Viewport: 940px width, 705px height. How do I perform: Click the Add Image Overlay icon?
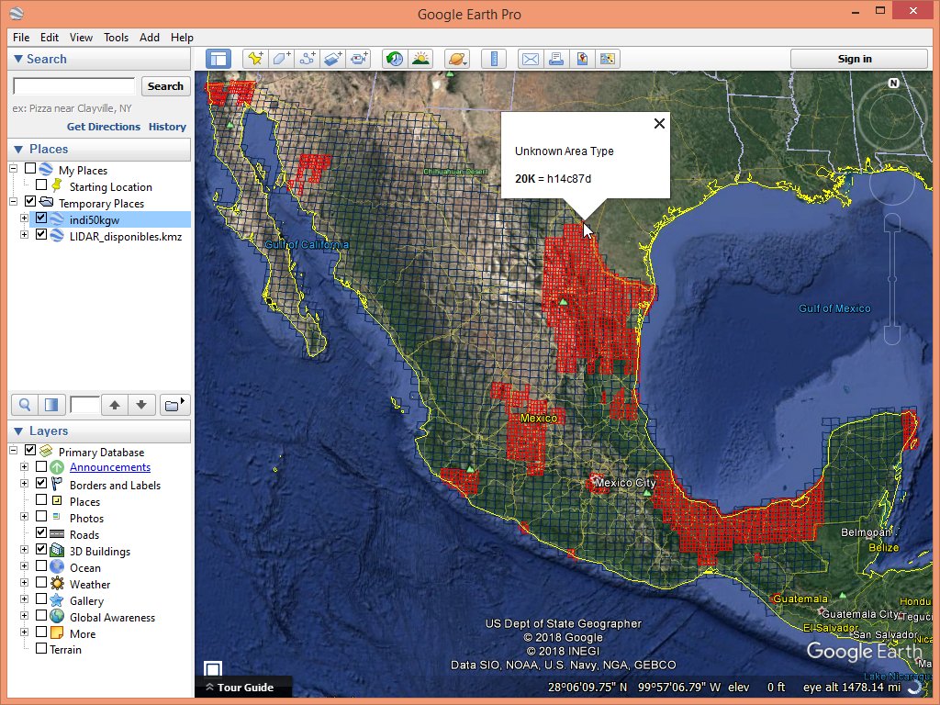[x=333, y=59]
